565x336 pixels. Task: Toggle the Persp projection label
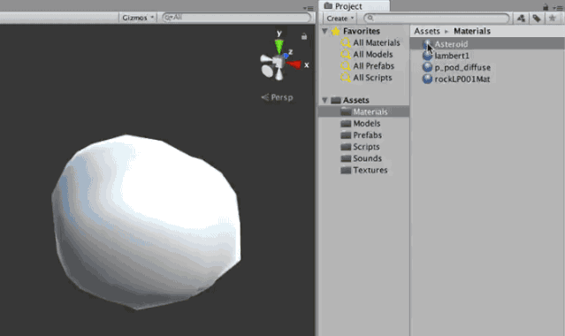pos(282,97)
